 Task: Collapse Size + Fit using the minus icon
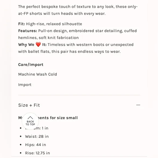(x=138, y=105)
